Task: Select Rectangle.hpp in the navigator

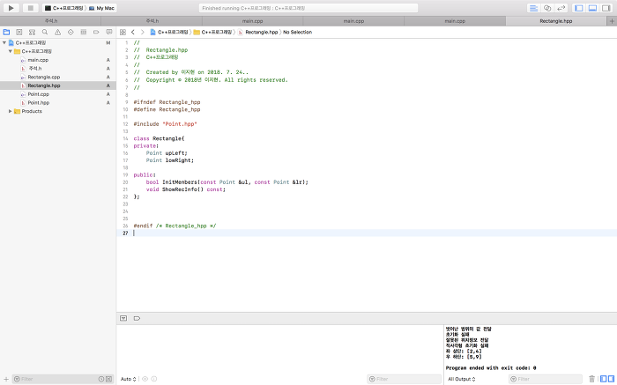Action: [x=58, y=85]
